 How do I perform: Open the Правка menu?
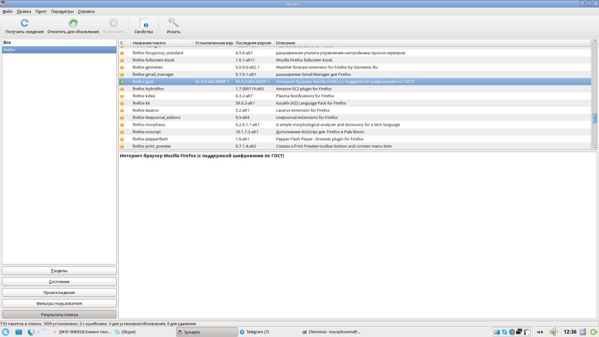point(24,11)
